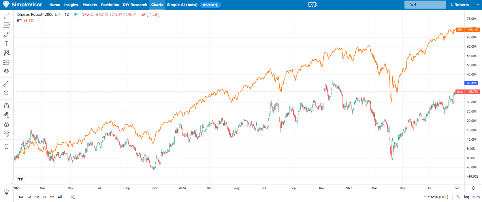Lock all drawing tools

pos(6,124)
